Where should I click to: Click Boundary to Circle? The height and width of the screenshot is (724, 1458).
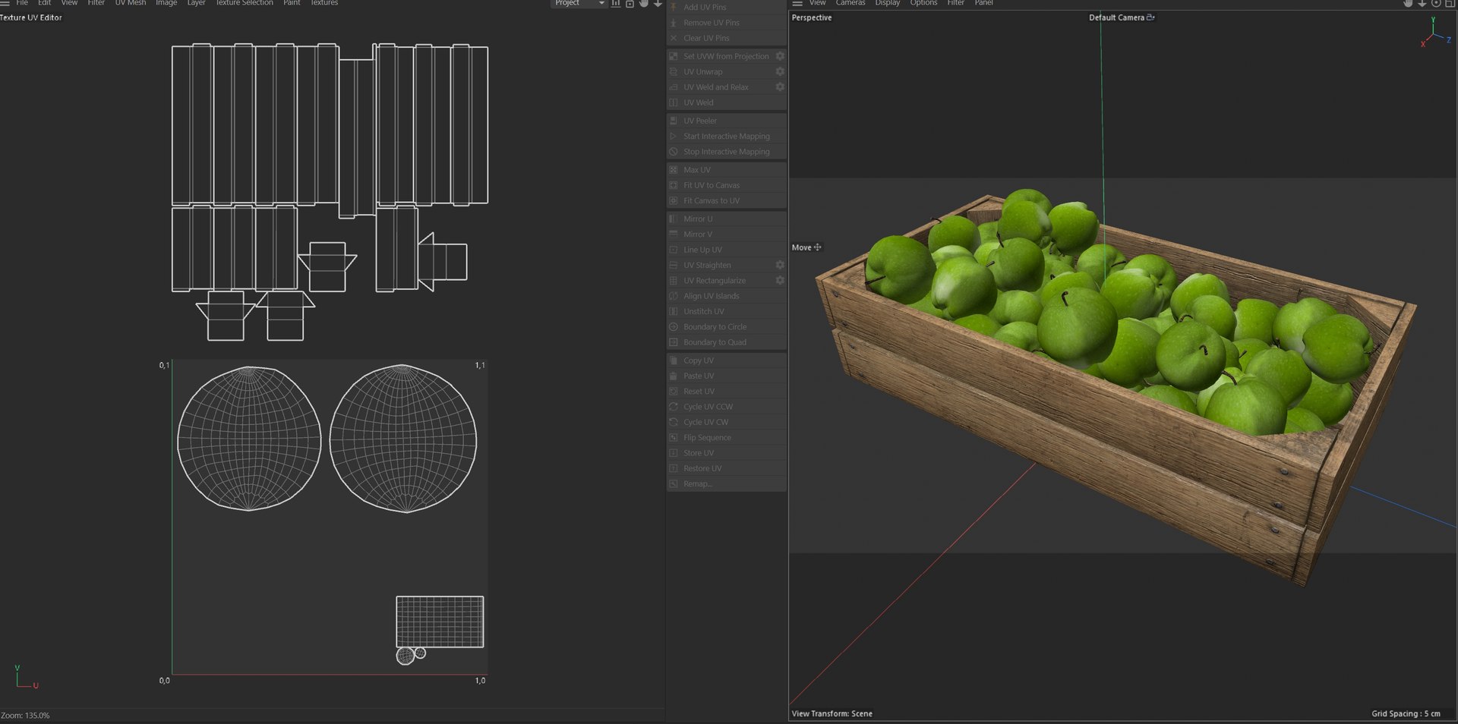(x=726, y=327)
